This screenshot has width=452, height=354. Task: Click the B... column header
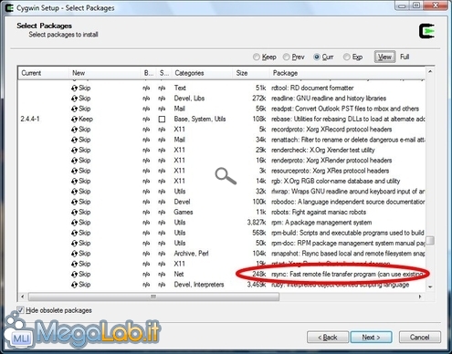(x=149, y=73)
